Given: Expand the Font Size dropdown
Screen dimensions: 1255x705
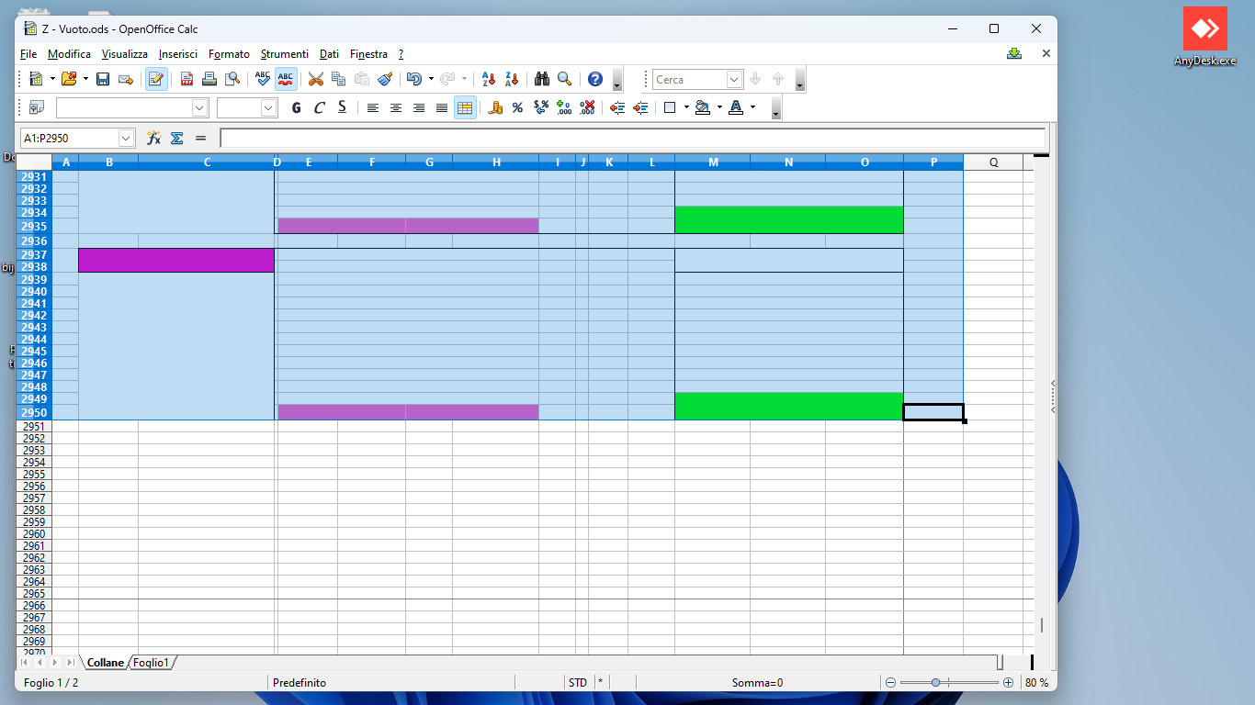Looking at the screenshot, I should (x=269, y=107).
